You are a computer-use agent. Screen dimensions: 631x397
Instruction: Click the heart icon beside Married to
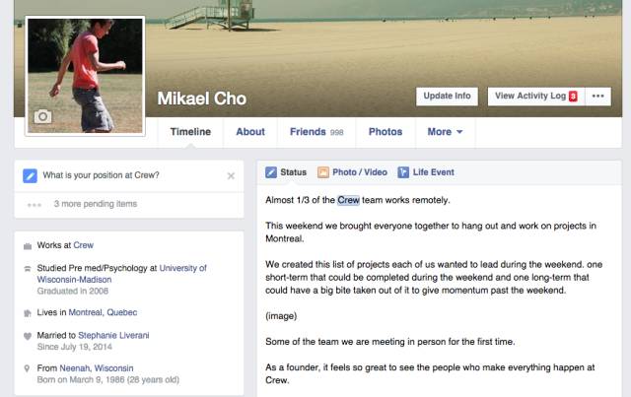point(28,336)
